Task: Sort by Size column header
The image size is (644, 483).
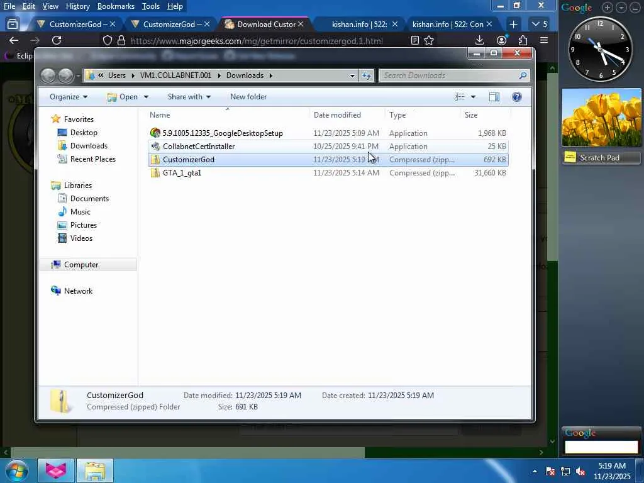Action: [x=471, y=115]
